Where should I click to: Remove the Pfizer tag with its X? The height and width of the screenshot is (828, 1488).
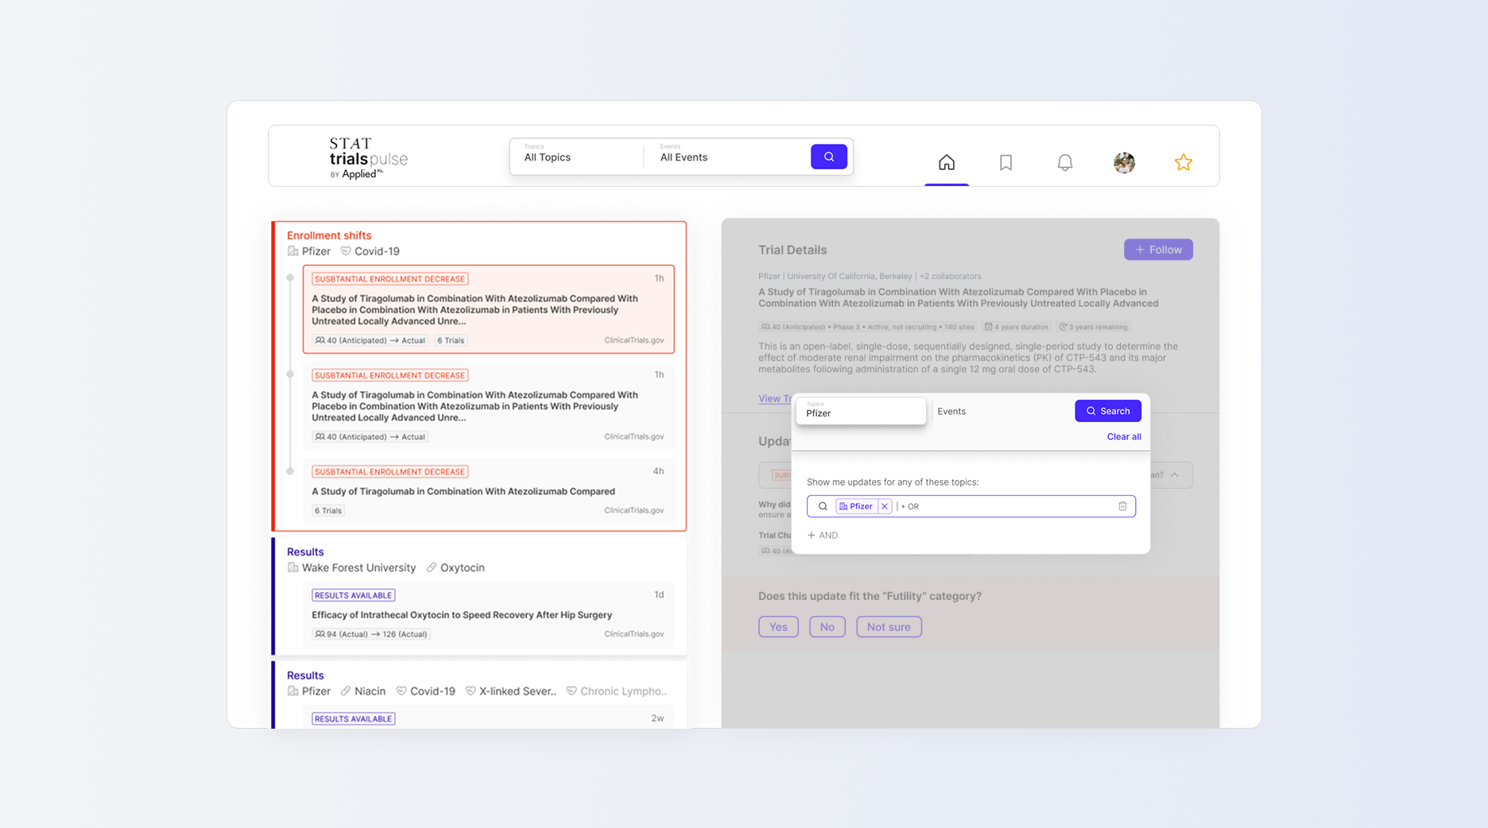(x=884, y=506)
